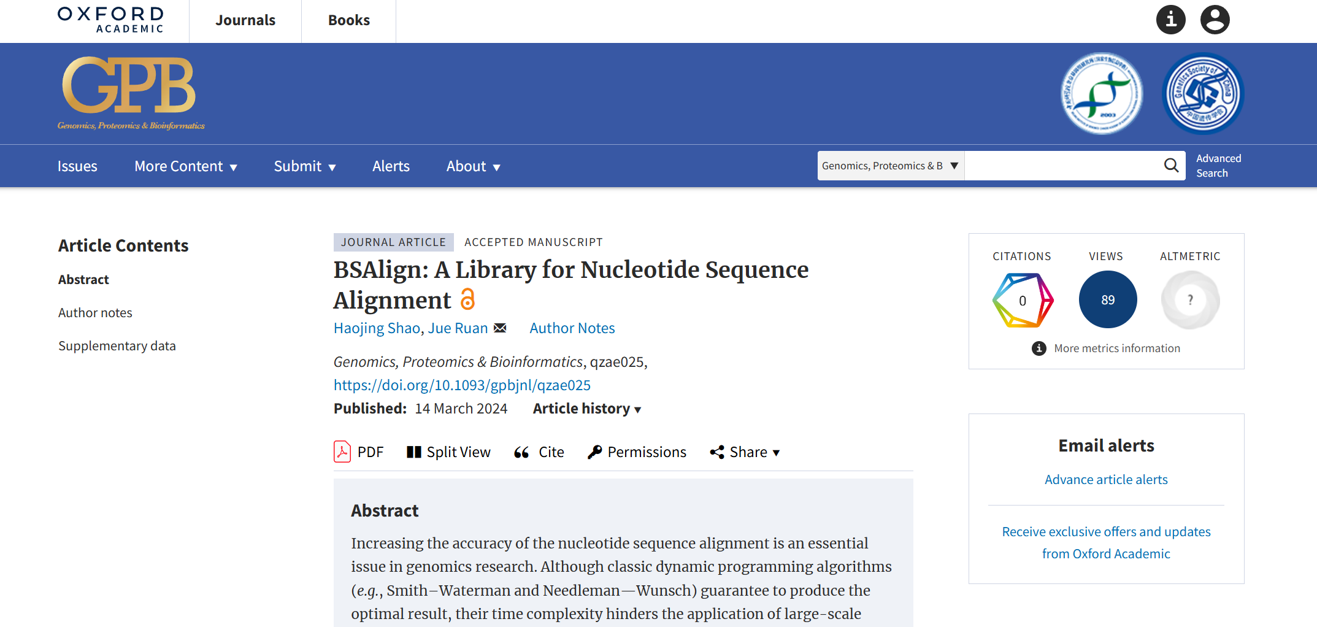The width and height of the screenshot is (1317, 627).
Task: Go to the Issues page
Action: click(x=77, y=166)
